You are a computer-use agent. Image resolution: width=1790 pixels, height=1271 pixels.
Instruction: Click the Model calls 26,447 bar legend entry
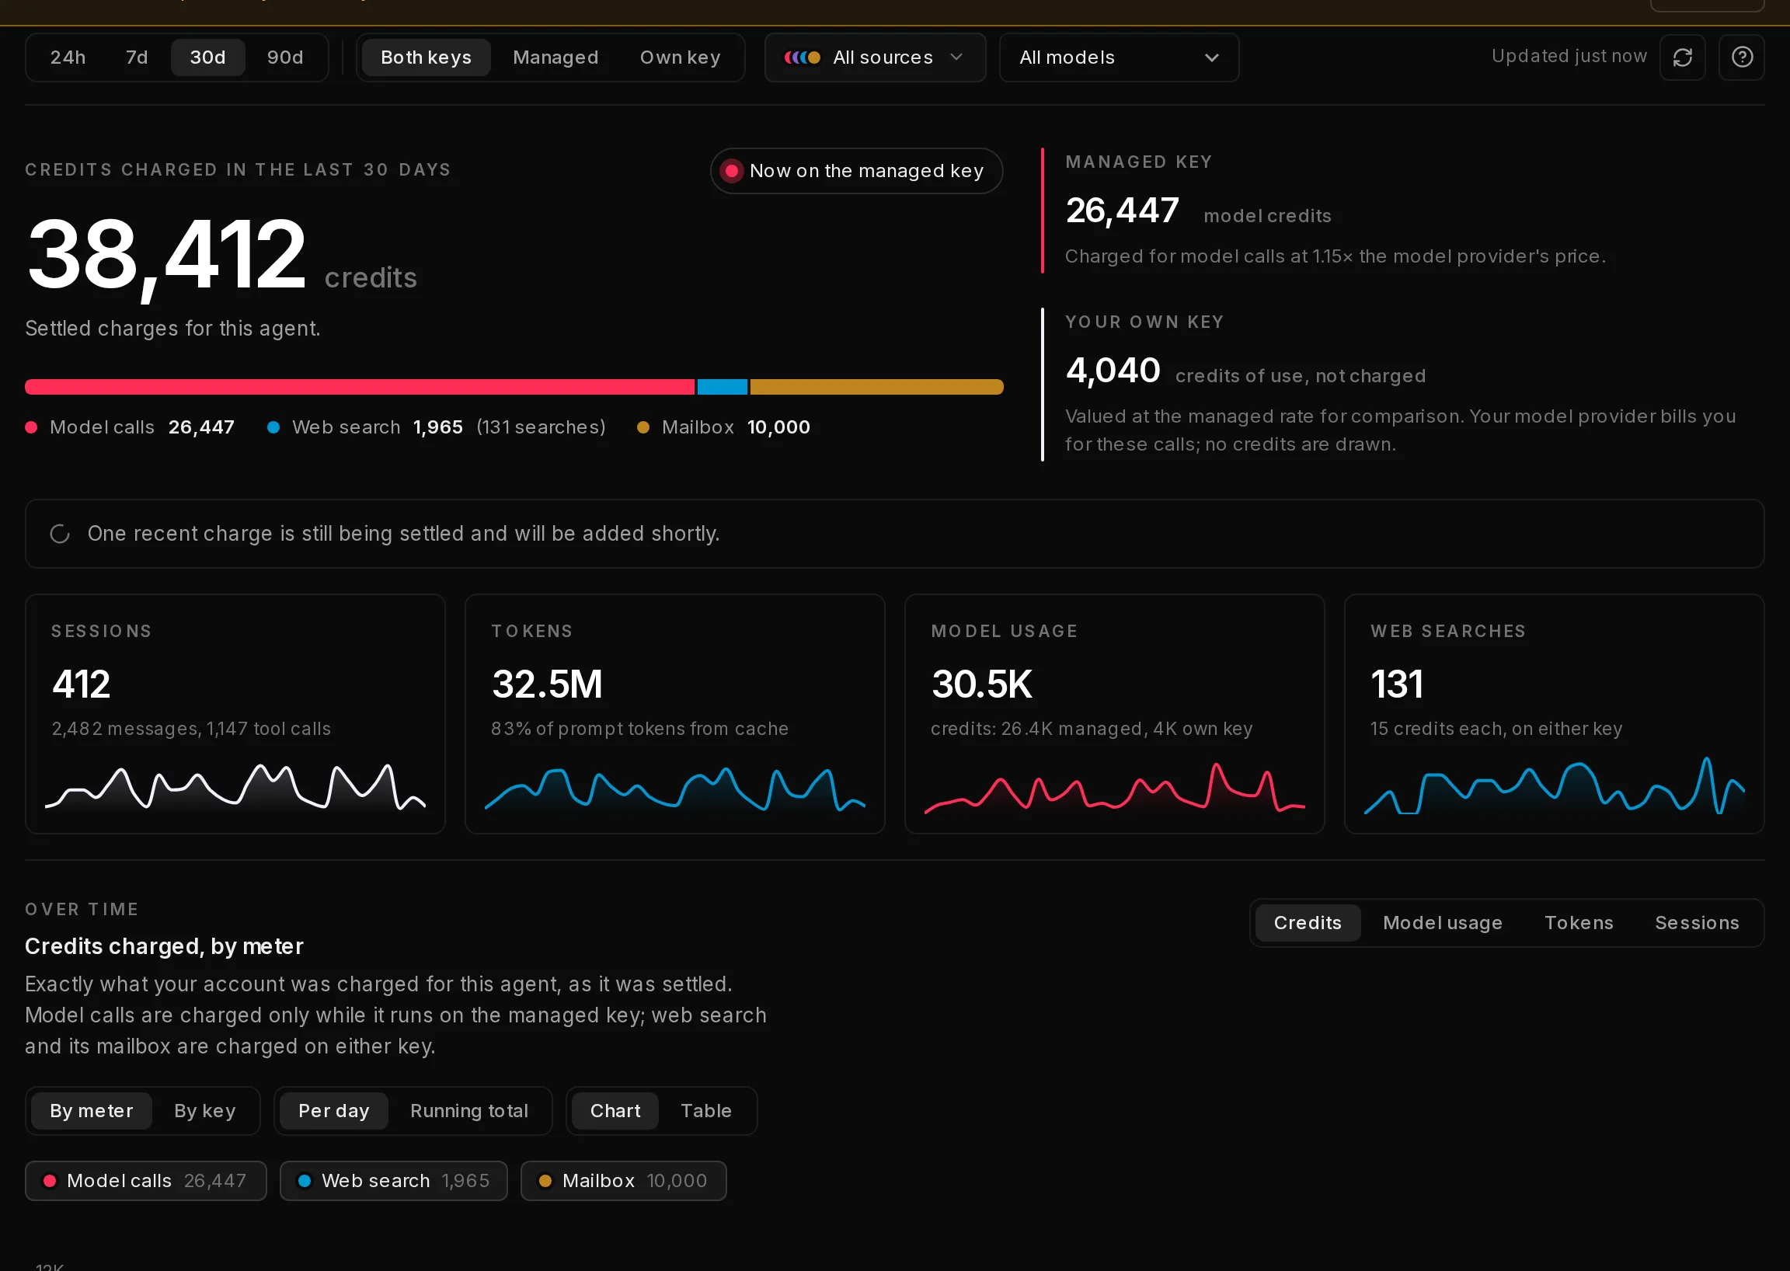point(130,427)
